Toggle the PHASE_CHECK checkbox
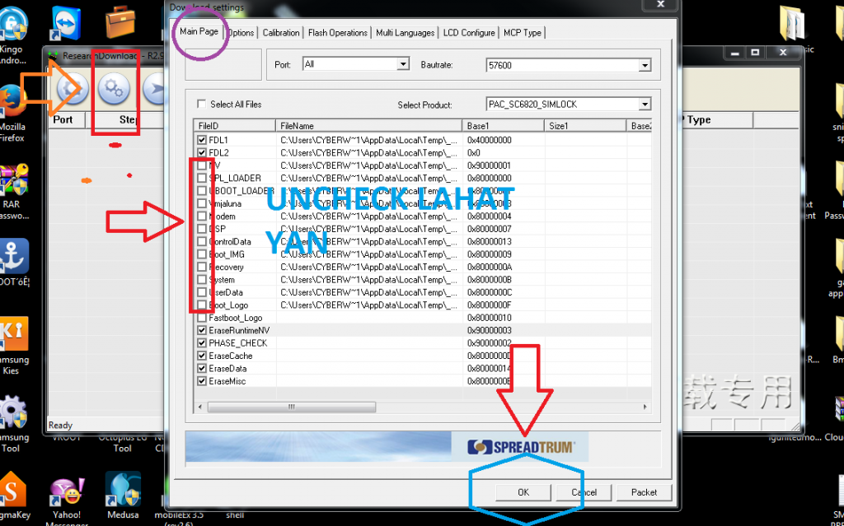Viewport: 844px width, 526px height. click(x=202, y=343)
